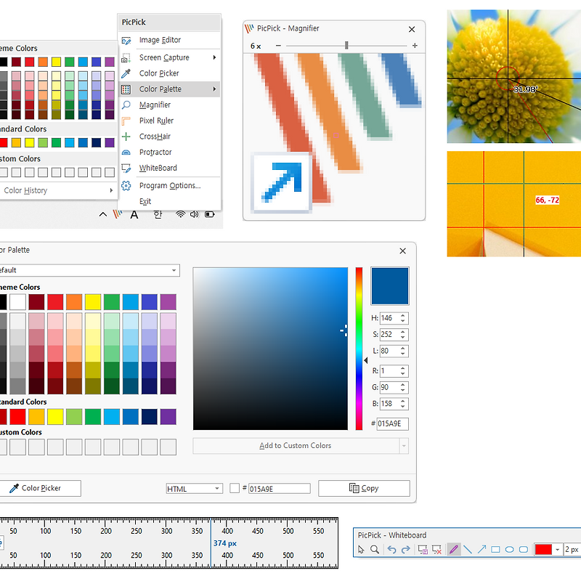Select the arrow cursor tool in Whiteboard toolbar
The height and width of the screenshot is (581, 581).
coord(361,550)
